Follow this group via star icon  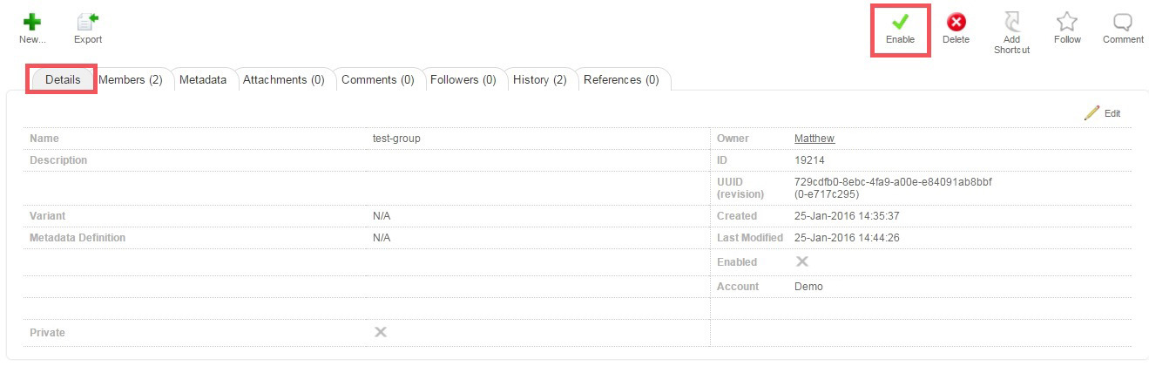point(1066,23)
